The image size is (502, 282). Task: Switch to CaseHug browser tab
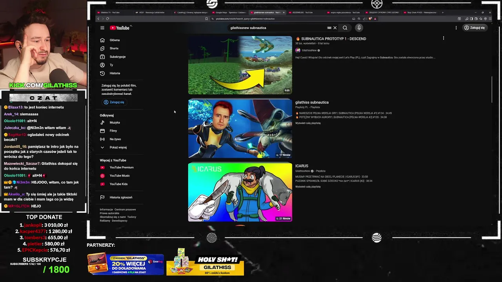(x=190, y=13)
